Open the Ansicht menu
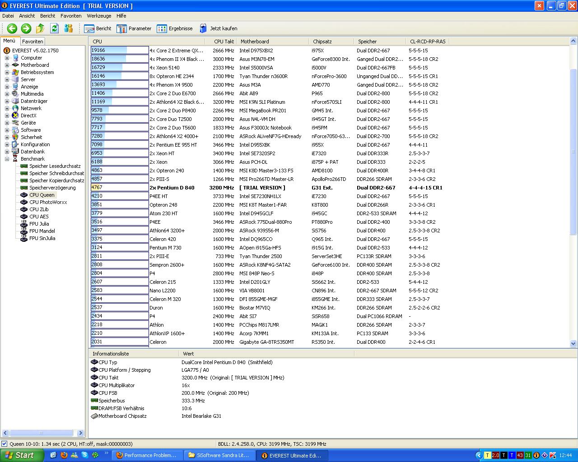The height and width of the screenshot is (462, 578). coord(27,16)
